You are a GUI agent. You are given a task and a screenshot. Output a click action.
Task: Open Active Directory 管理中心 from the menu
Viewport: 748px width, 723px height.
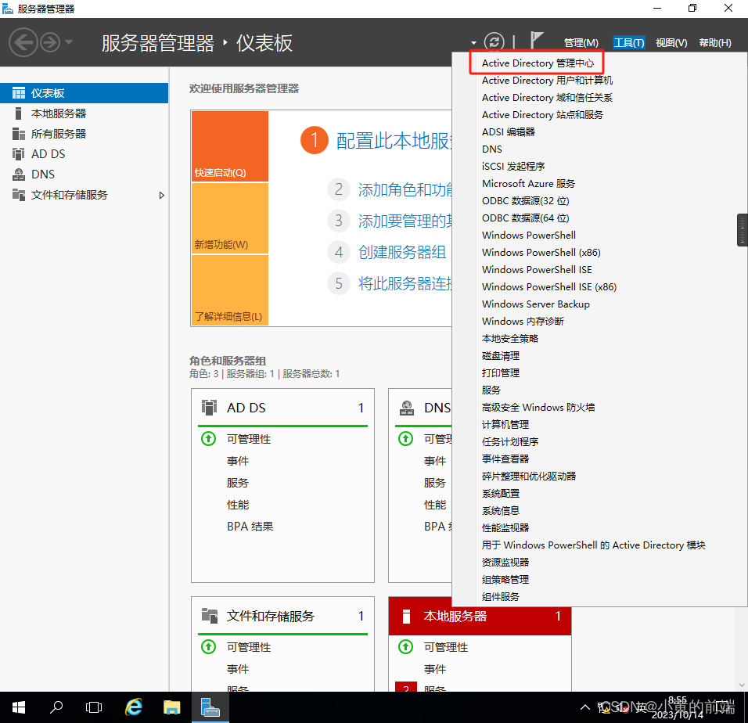538,63
